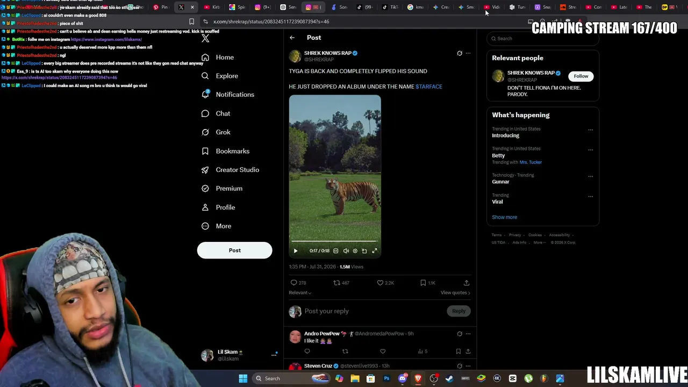Click Show more under What's happening

coord(504,217)
